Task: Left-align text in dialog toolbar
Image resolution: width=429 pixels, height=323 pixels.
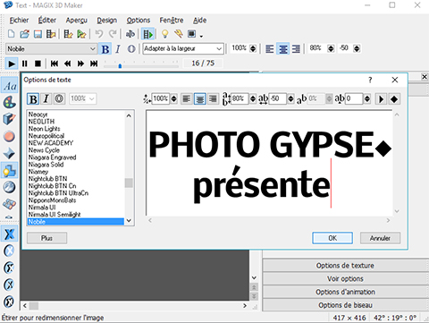Action: point(187,98)
